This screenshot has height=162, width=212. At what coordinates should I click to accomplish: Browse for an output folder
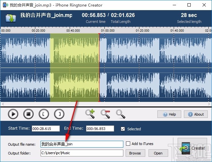pos(135,153)
